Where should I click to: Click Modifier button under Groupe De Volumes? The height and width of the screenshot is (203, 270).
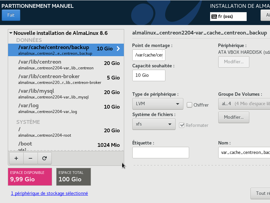click(234, 117)
